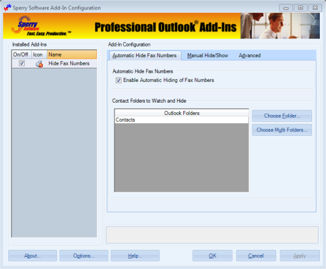Open the Manual Hide/Show tab

click(x=207, y=55)
